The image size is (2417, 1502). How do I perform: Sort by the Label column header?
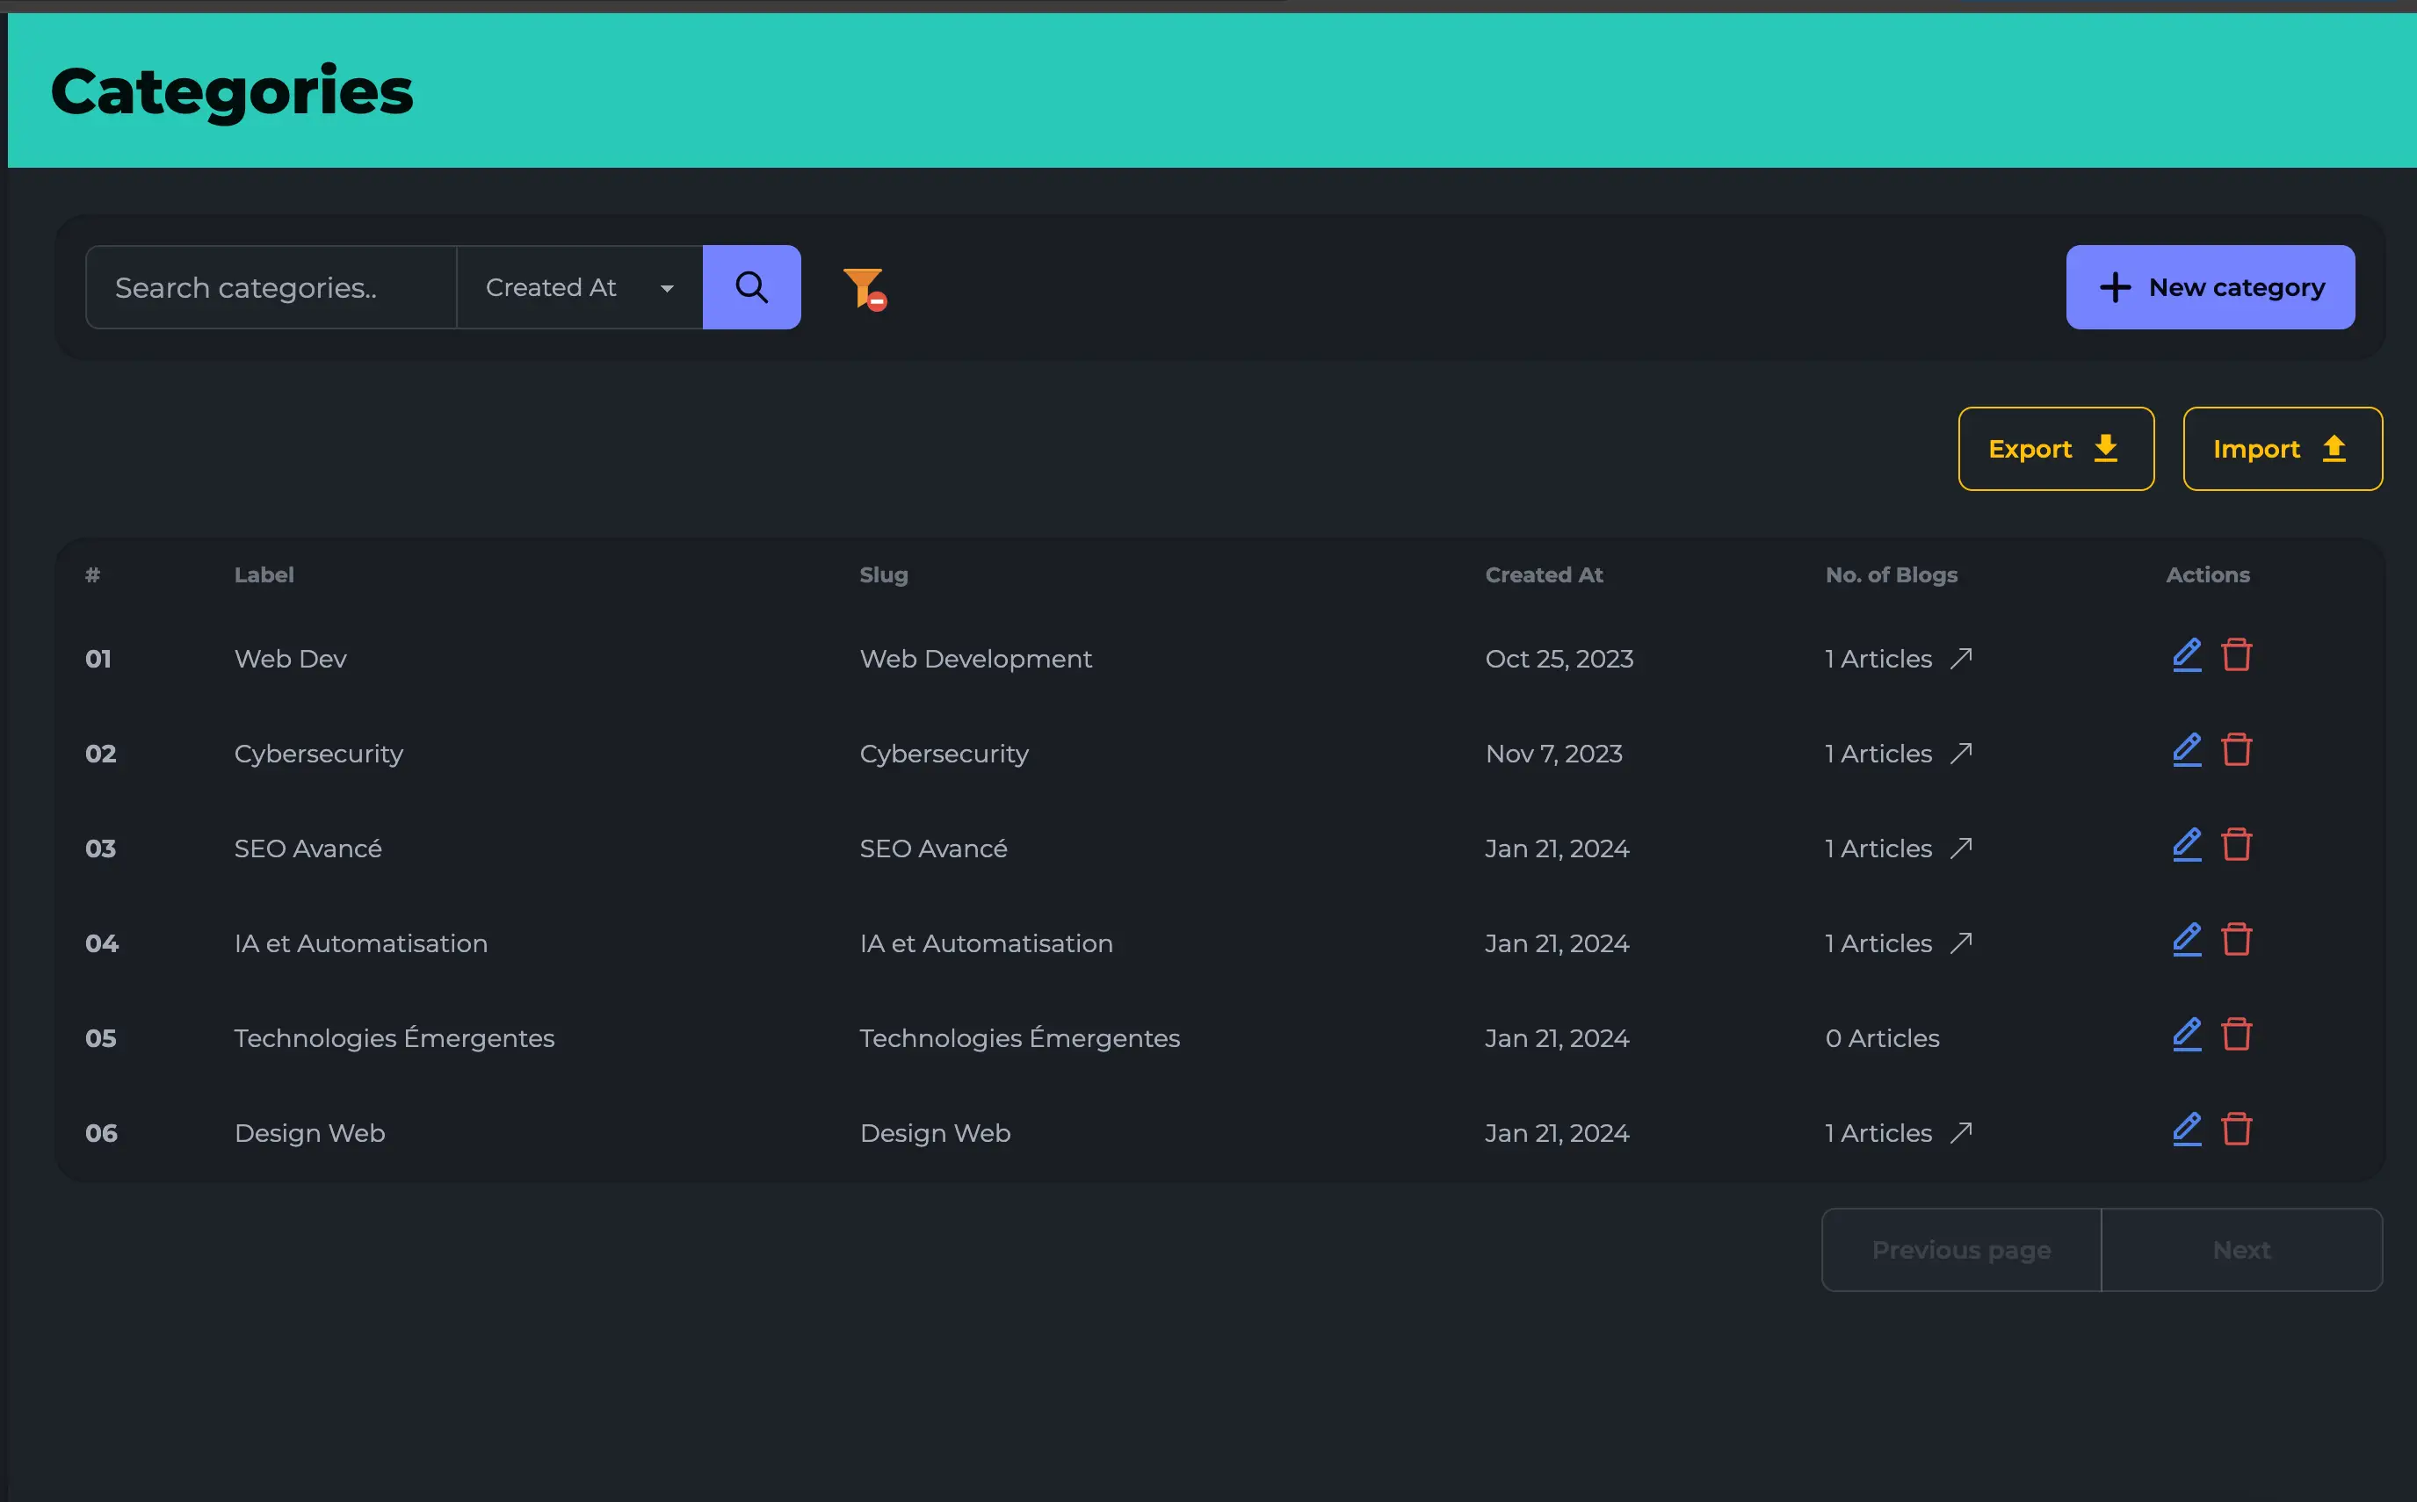[264, 575]
